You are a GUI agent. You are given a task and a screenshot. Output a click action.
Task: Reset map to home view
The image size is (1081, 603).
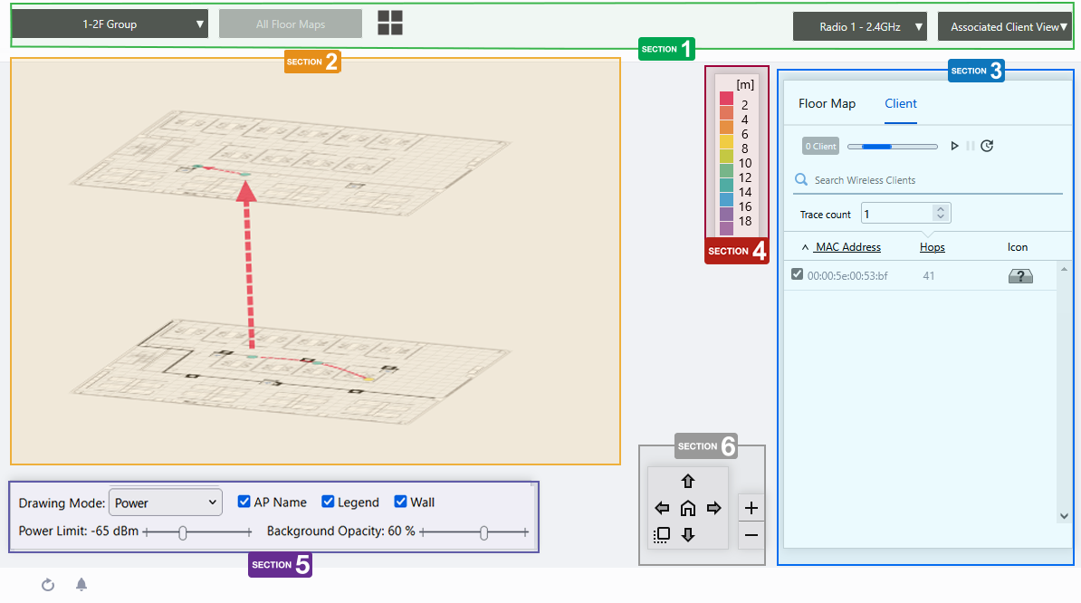click(x=687, y=508)
